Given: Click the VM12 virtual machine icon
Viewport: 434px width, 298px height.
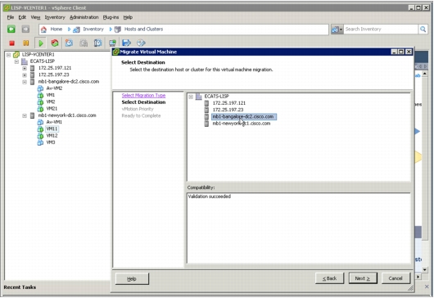Looking at the screenshot, I should click(40, 136).
